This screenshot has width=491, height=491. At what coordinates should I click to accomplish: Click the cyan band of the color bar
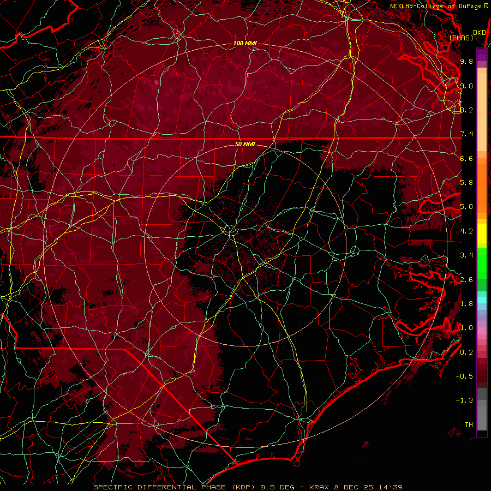tap(482, 300)
